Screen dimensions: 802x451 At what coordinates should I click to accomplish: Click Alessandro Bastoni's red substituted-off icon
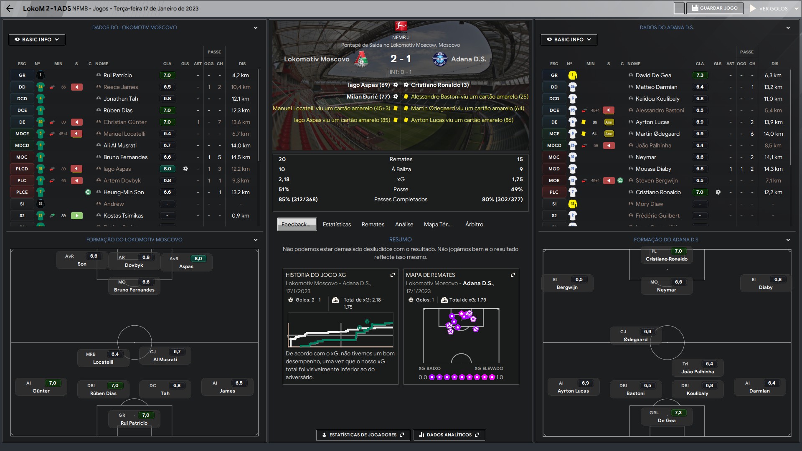point(609,111)
